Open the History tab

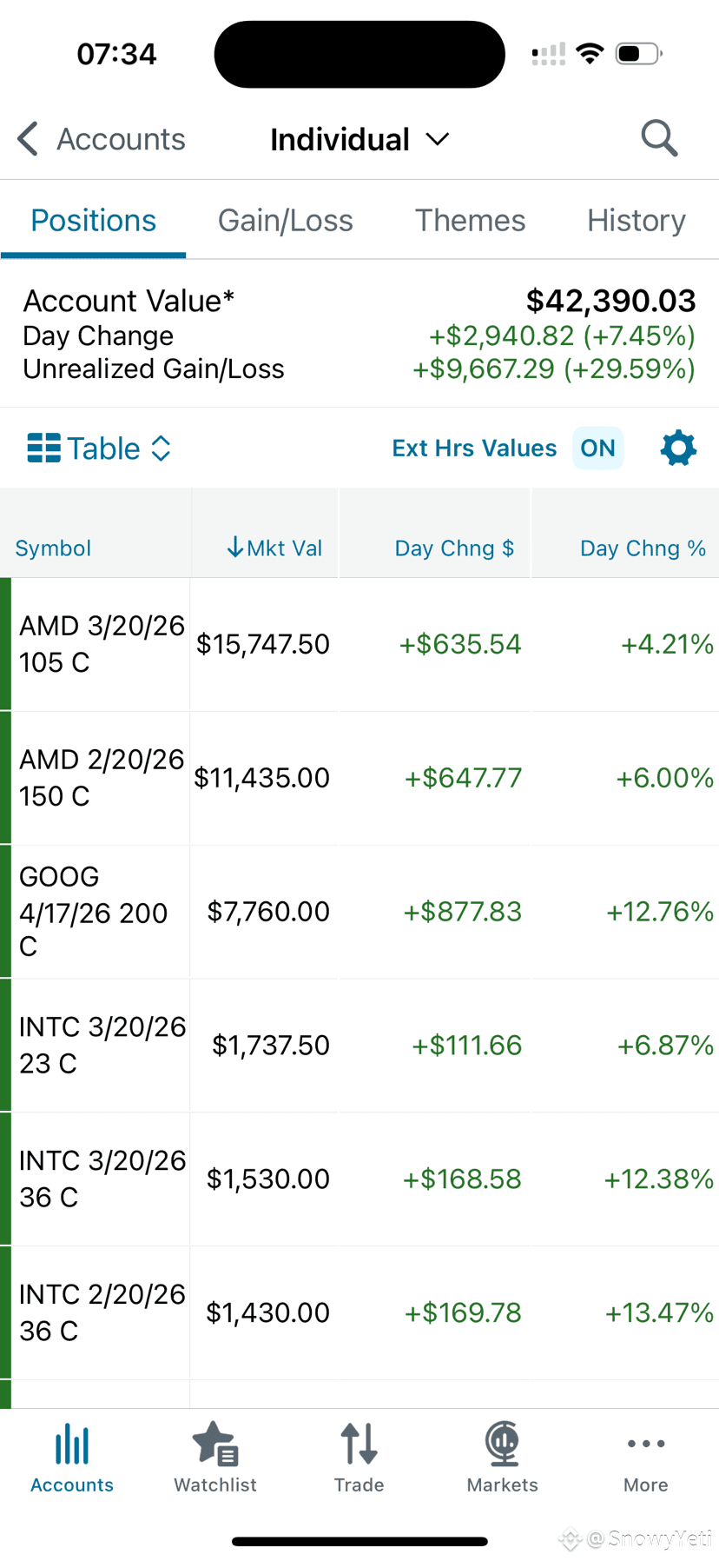pyautogui.click(x=637, y=221)
